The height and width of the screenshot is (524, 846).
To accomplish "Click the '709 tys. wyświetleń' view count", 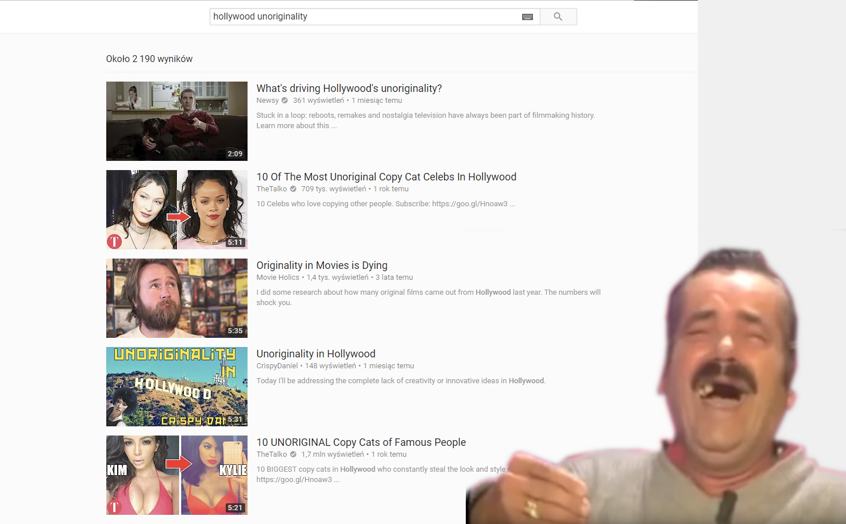I will tap(334, 189).
